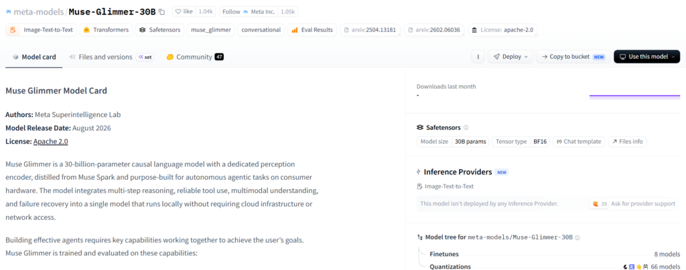Click the Muse Glimmer Model Card heading
Viewport: 686px width, 270px height.
[56, 91]
